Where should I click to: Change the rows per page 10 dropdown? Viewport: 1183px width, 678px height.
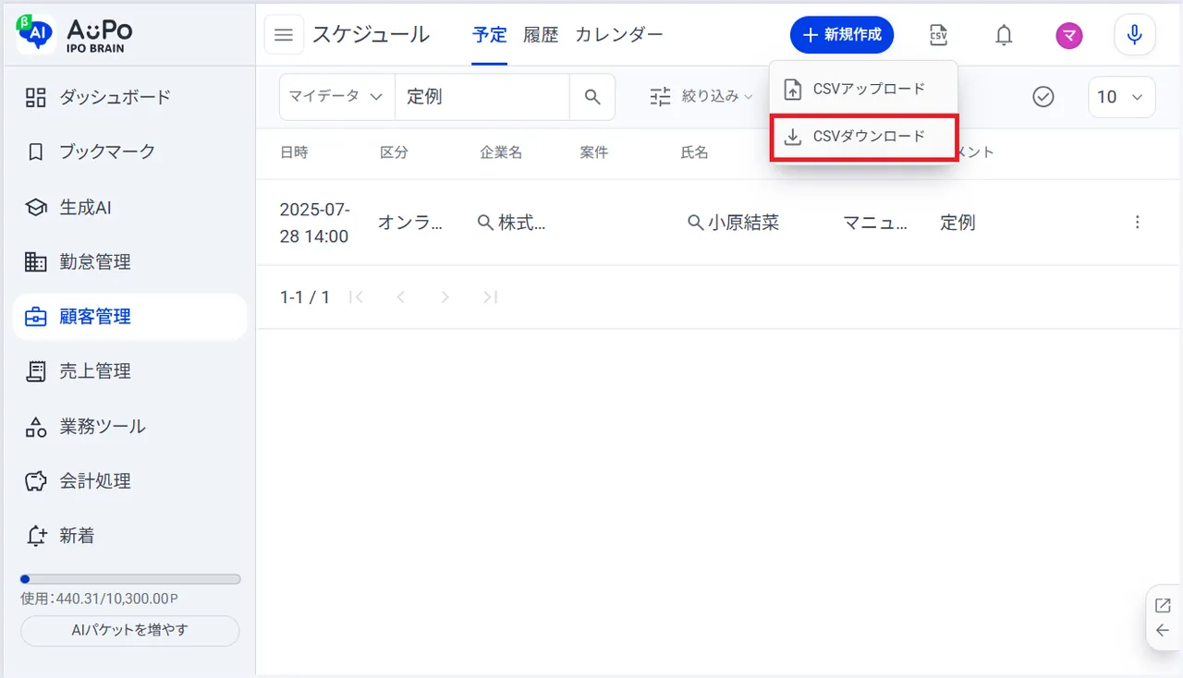click(x=1122, y=97)
